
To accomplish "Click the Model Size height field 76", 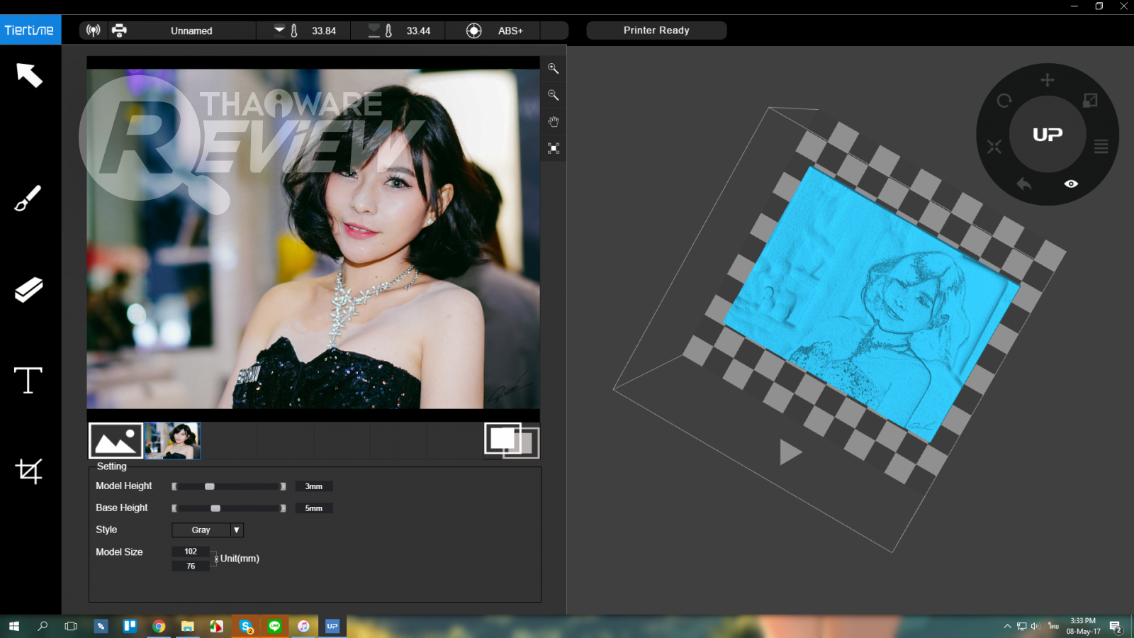I will click(191, 566).
